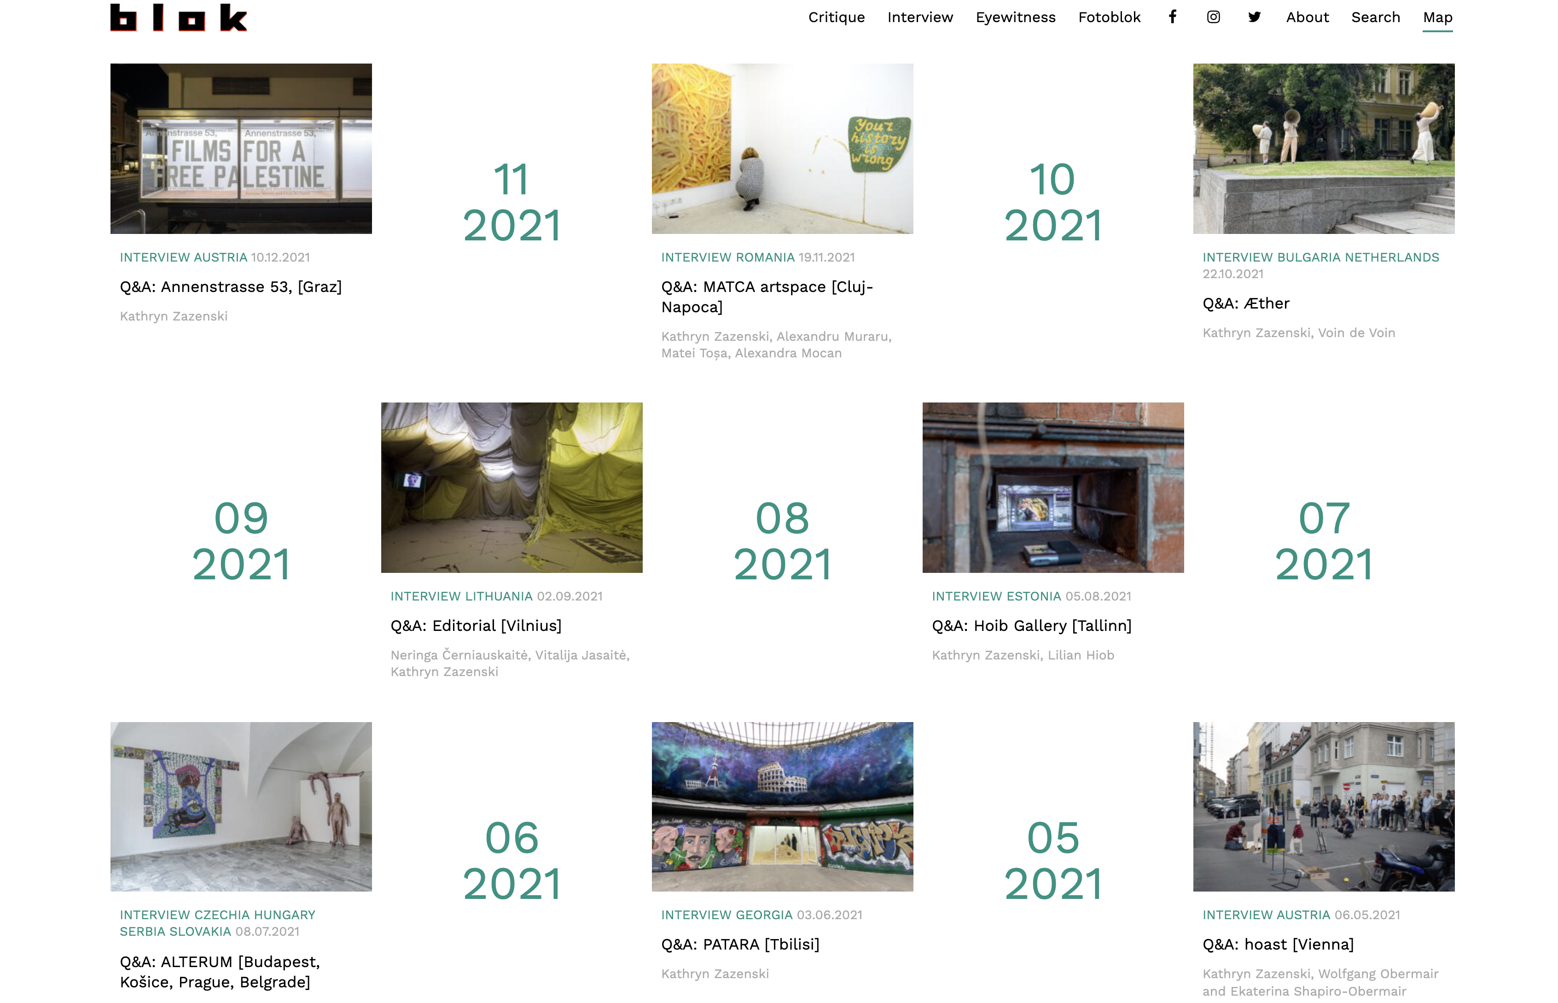Click the PATARA Tbilisi mural thumbnail
Image resolution: width=1558 pixels, height=1003 pixels.
pos(782,806)
